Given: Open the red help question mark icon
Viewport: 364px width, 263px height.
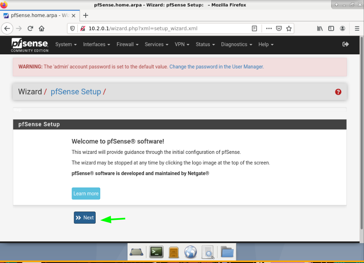Looking at the screenshot, I should pos(338,92).
